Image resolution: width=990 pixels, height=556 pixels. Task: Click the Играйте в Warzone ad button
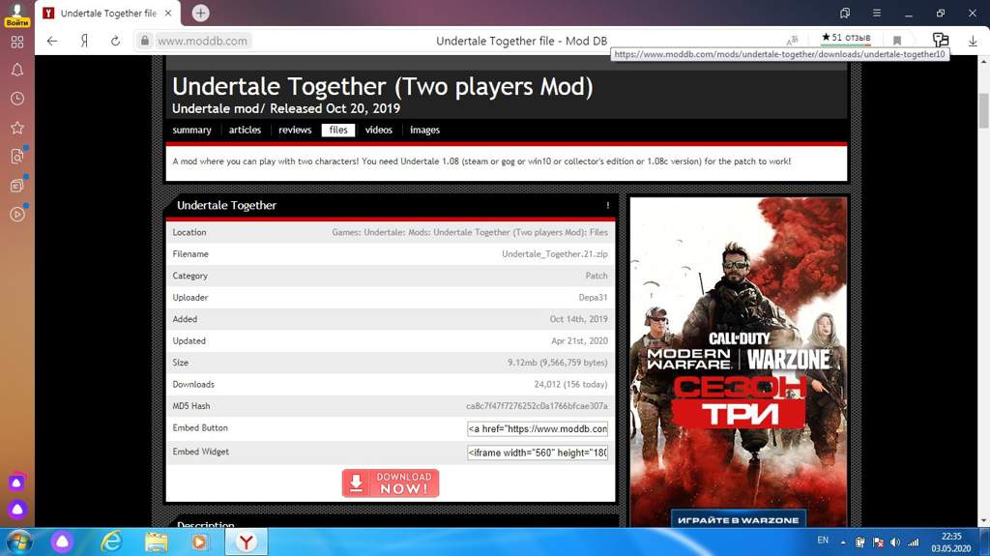[x=738, y=520]
